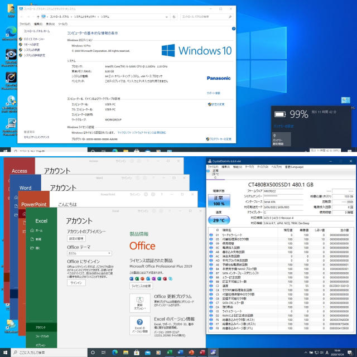The width and height of the screenshot is (357, 357).
Task: Click the Microsoft software license terms link
Action: pyautogui.click(x=142, y=133)
